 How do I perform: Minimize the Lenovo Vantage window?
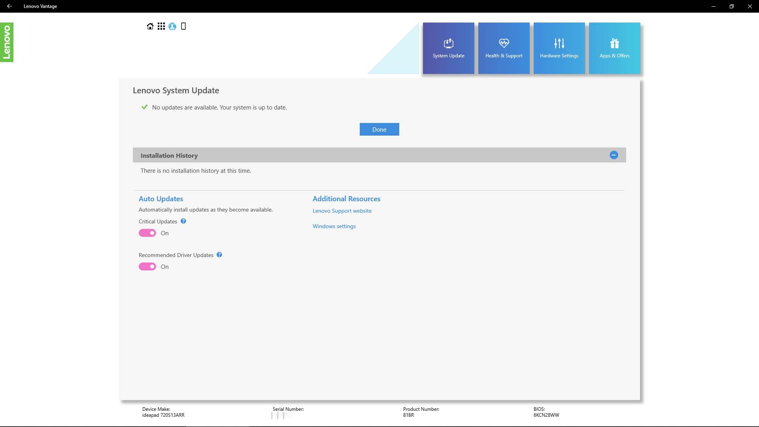pyautogui.click(x=714, y=6)
